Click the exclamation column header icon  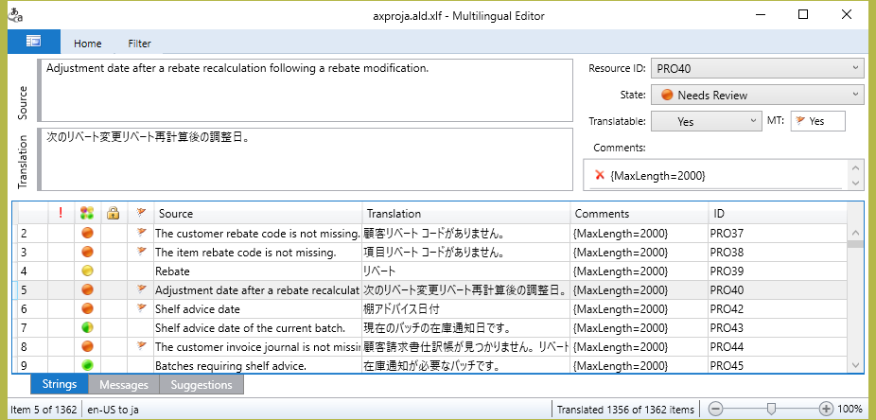coord(61,214)
